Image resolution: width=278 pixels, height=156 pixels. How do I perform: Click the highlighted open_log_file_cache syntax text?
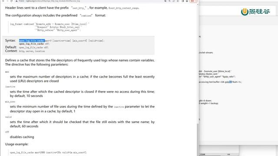pos(32,40)
